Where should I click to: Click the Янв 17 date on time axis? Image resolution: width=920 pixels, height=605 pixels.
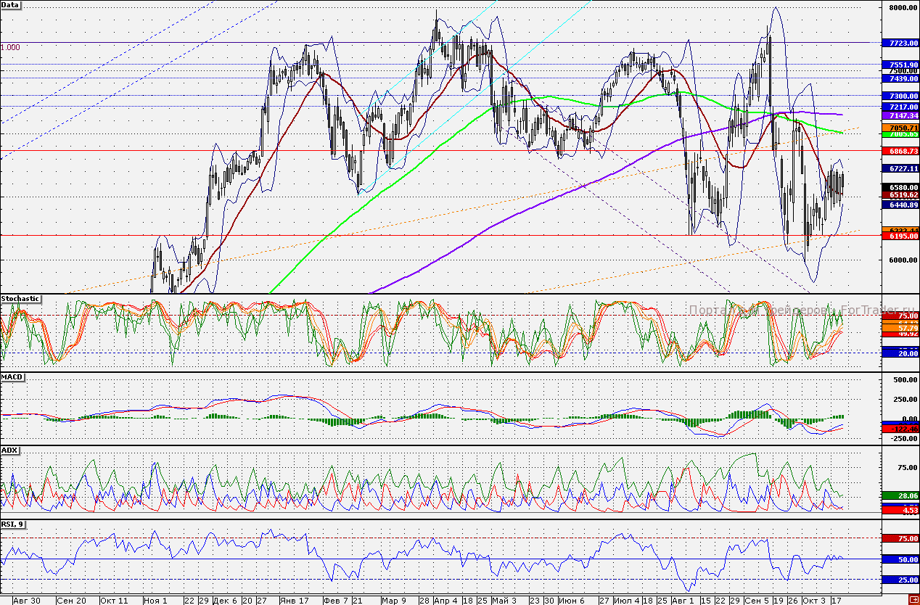coord(295,601)
